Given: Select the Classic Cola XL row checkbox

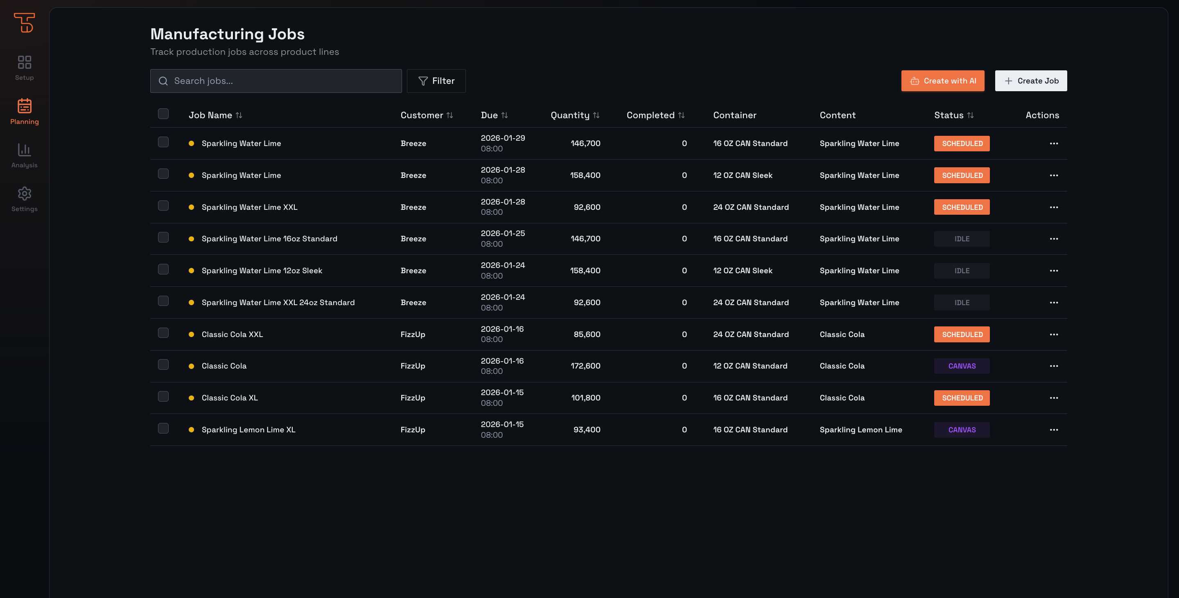Looking at the screenshot, I should click(x=163, y=396).
